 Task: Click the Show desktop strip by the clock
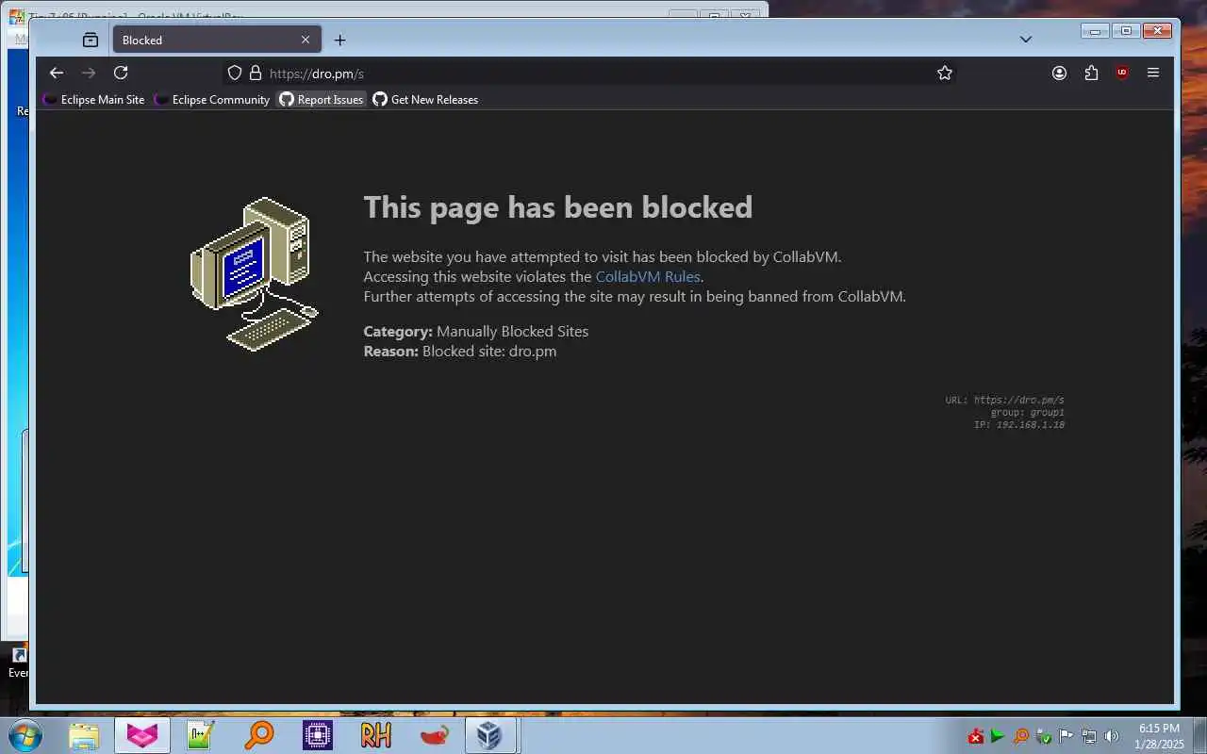point(1199,735)
